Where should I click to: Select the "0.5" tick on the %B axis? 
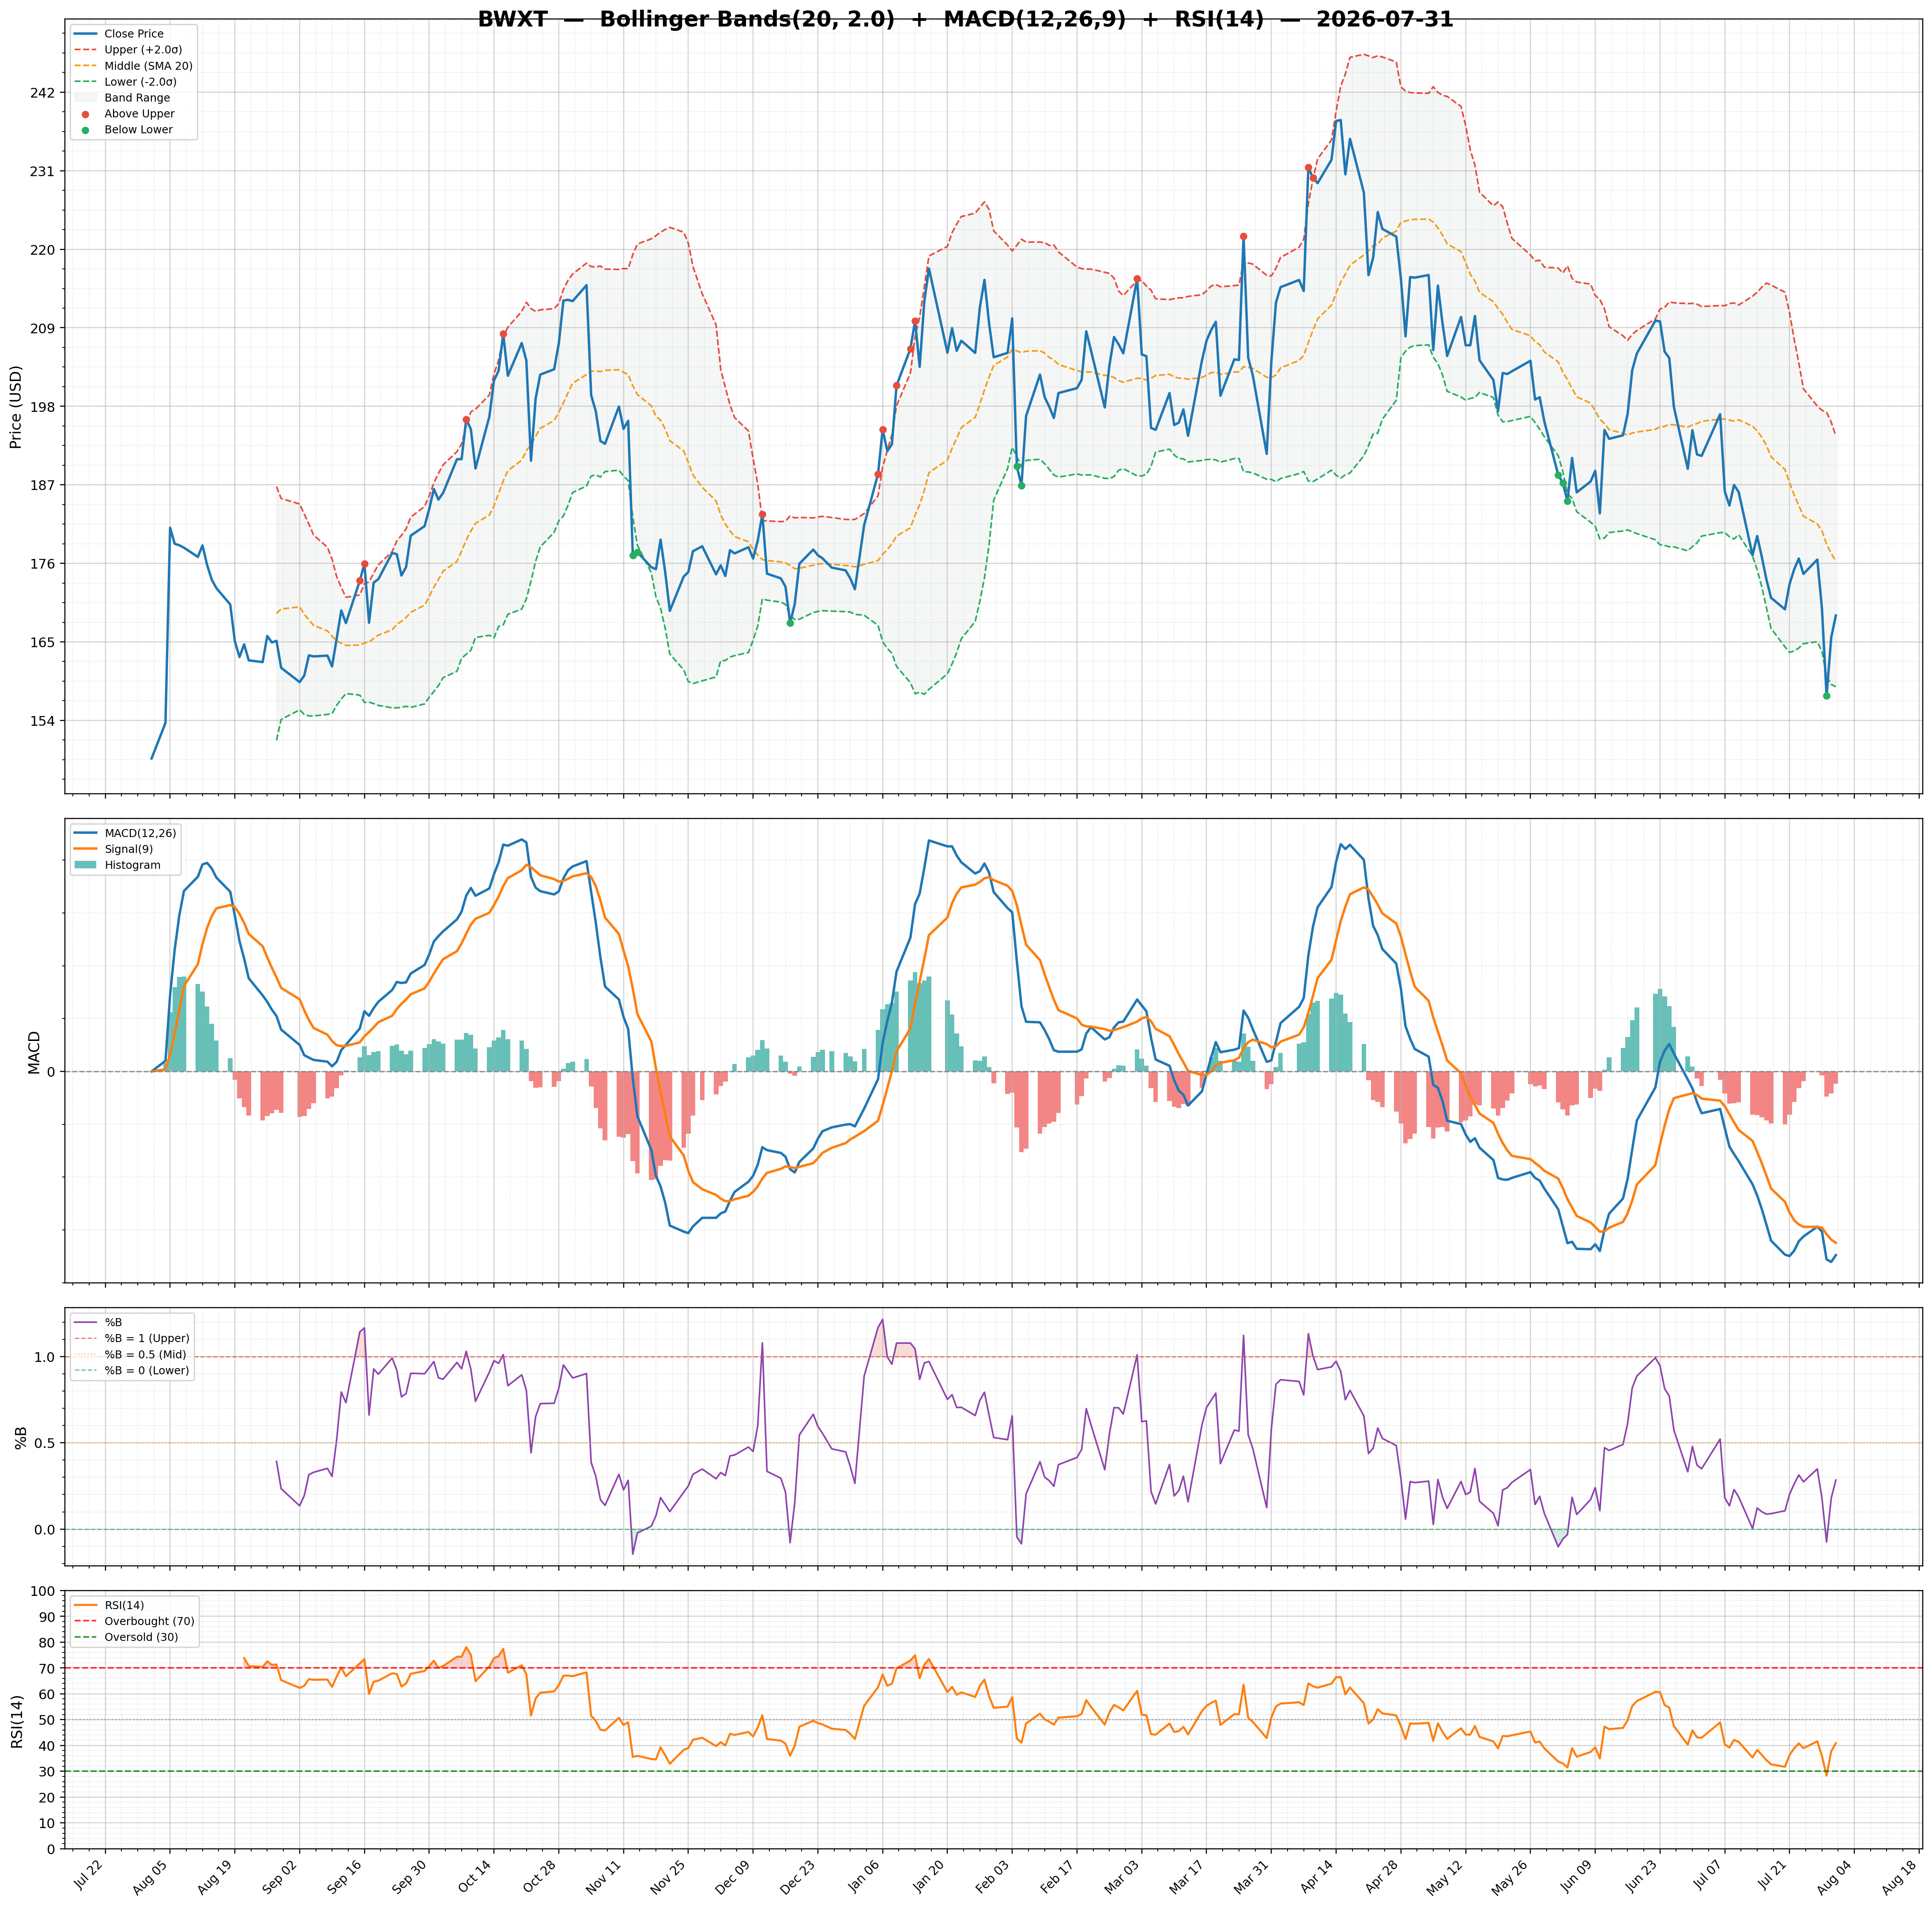click(46, 1443)
